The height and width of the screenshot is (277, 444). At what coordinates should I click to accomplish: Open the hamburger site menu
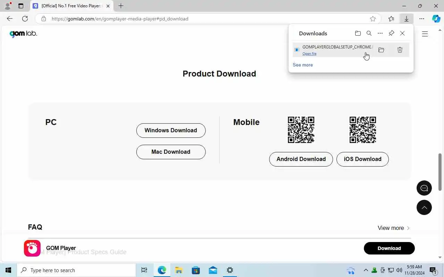coord(425,34)
